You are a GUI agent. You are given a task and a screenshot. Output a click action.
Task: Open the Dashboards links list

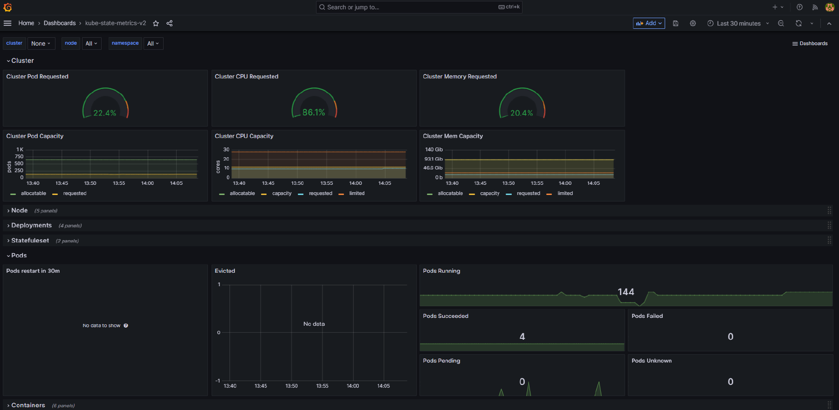pos(810,43)
